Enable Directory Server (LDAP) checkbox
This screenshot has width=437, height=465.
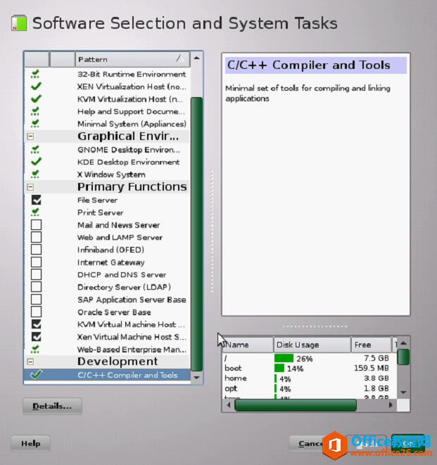point(36,287)
